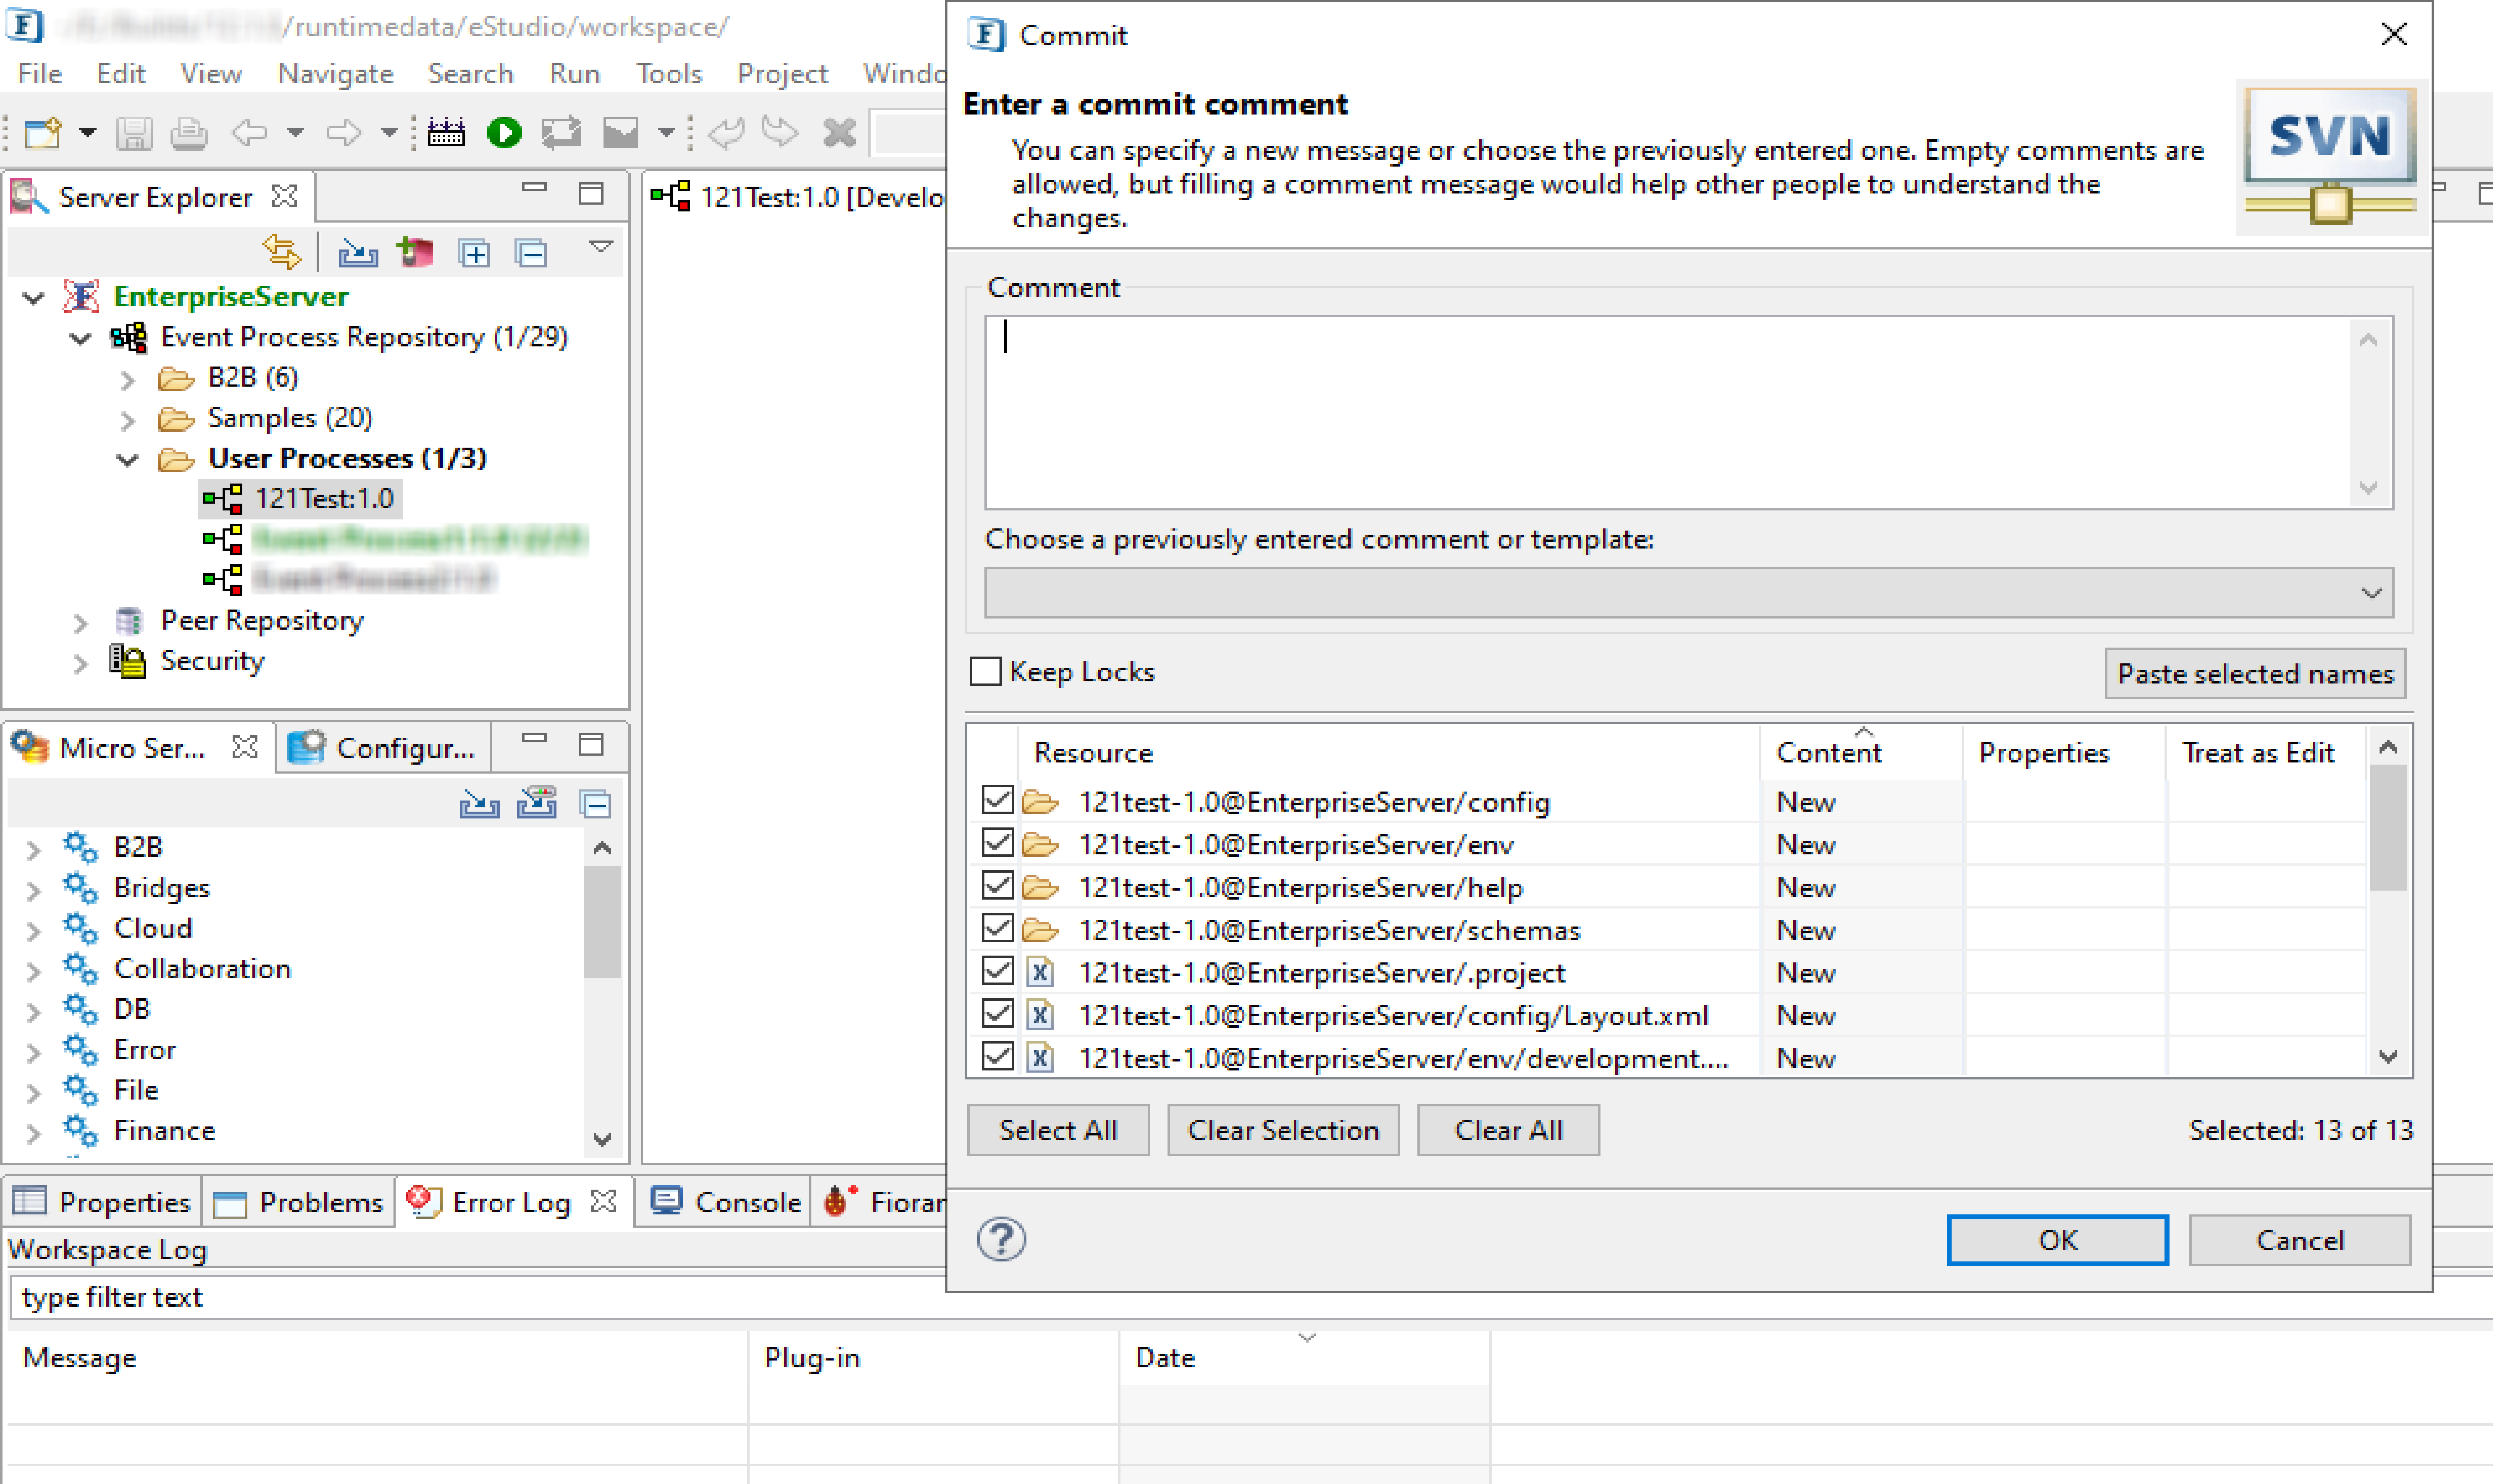This screenshot has width=2493, height=1484.
Task: Click the help question mark icon in Commit dialog
Action: click(1001, 1239)
